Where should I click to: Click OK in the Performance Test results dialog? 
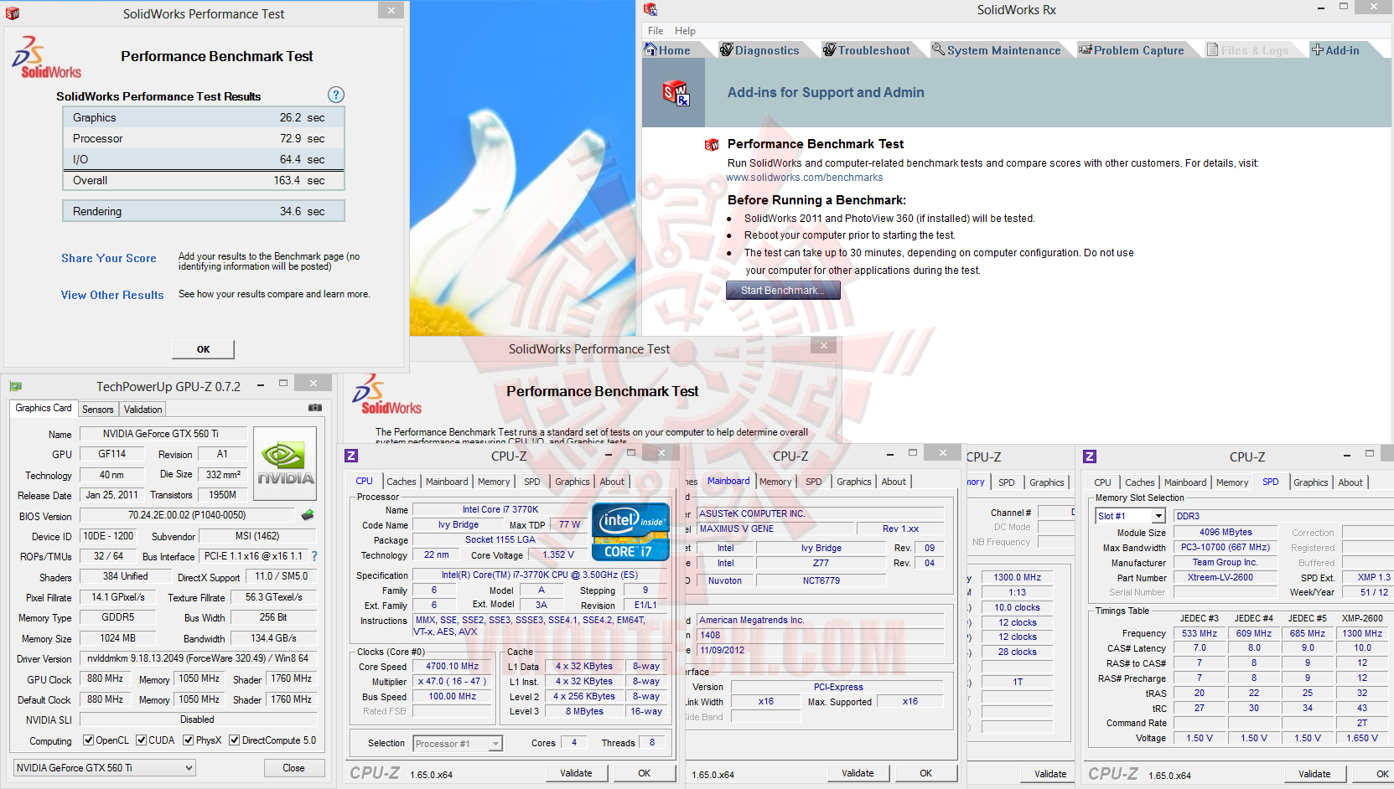[x=203, y=349]
